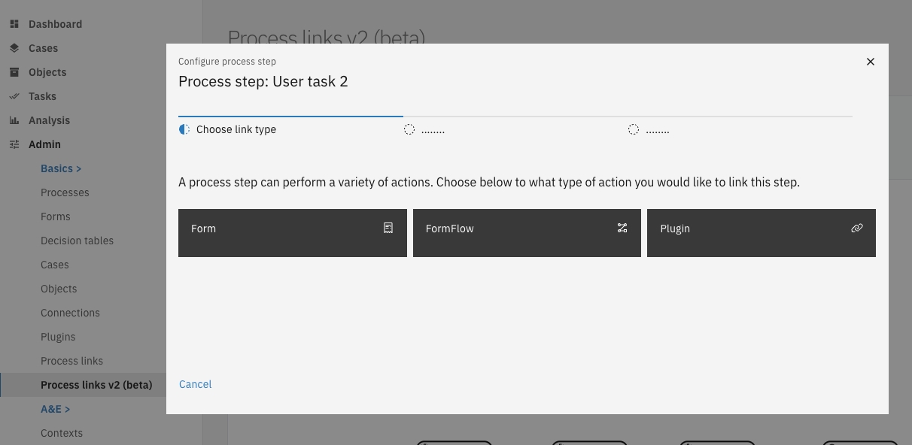This screenshot has width=912, height=445.
Task: Click the FormFlow tile flow icon
Action: 622,228
